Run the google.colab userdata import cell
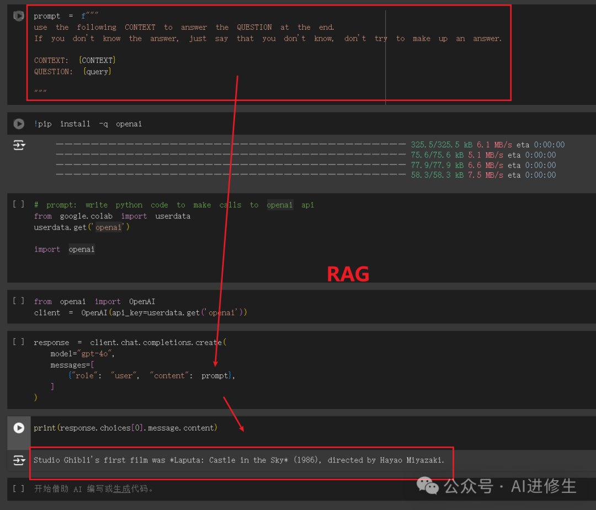Image resolution: width=596 pixels, height=510 pixels. tap(19, 204)
